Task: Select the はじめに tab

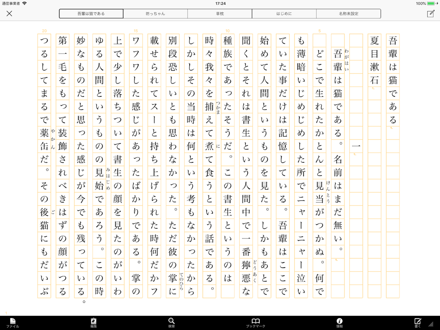Action: [284, 14]
